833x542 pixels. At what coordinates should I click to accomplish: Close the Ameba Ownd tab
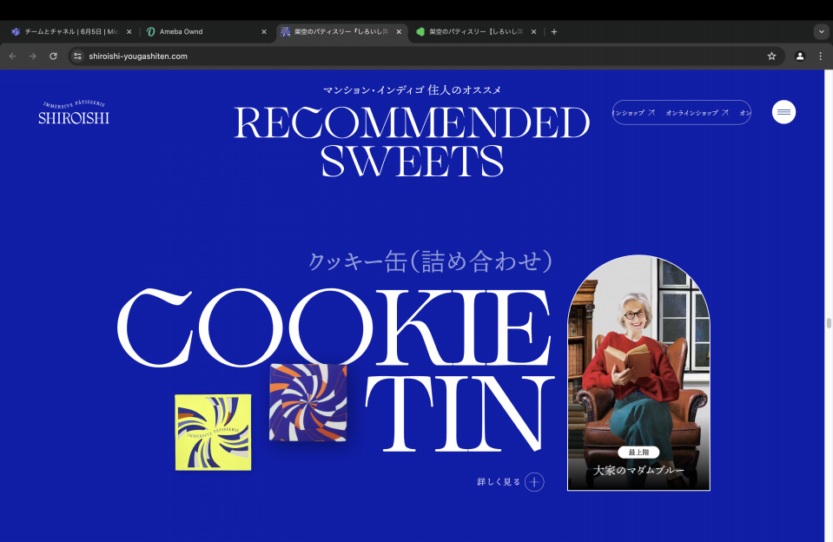click(x=264, y=32)
